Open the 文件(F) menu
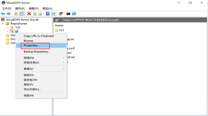Screen dimensions: 208x116 pyautogui.click(x=7, y=8)
